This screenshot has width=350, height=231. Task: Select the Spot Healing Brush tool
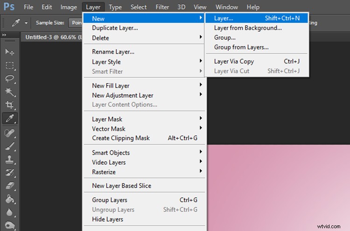(x=10, y=133)
